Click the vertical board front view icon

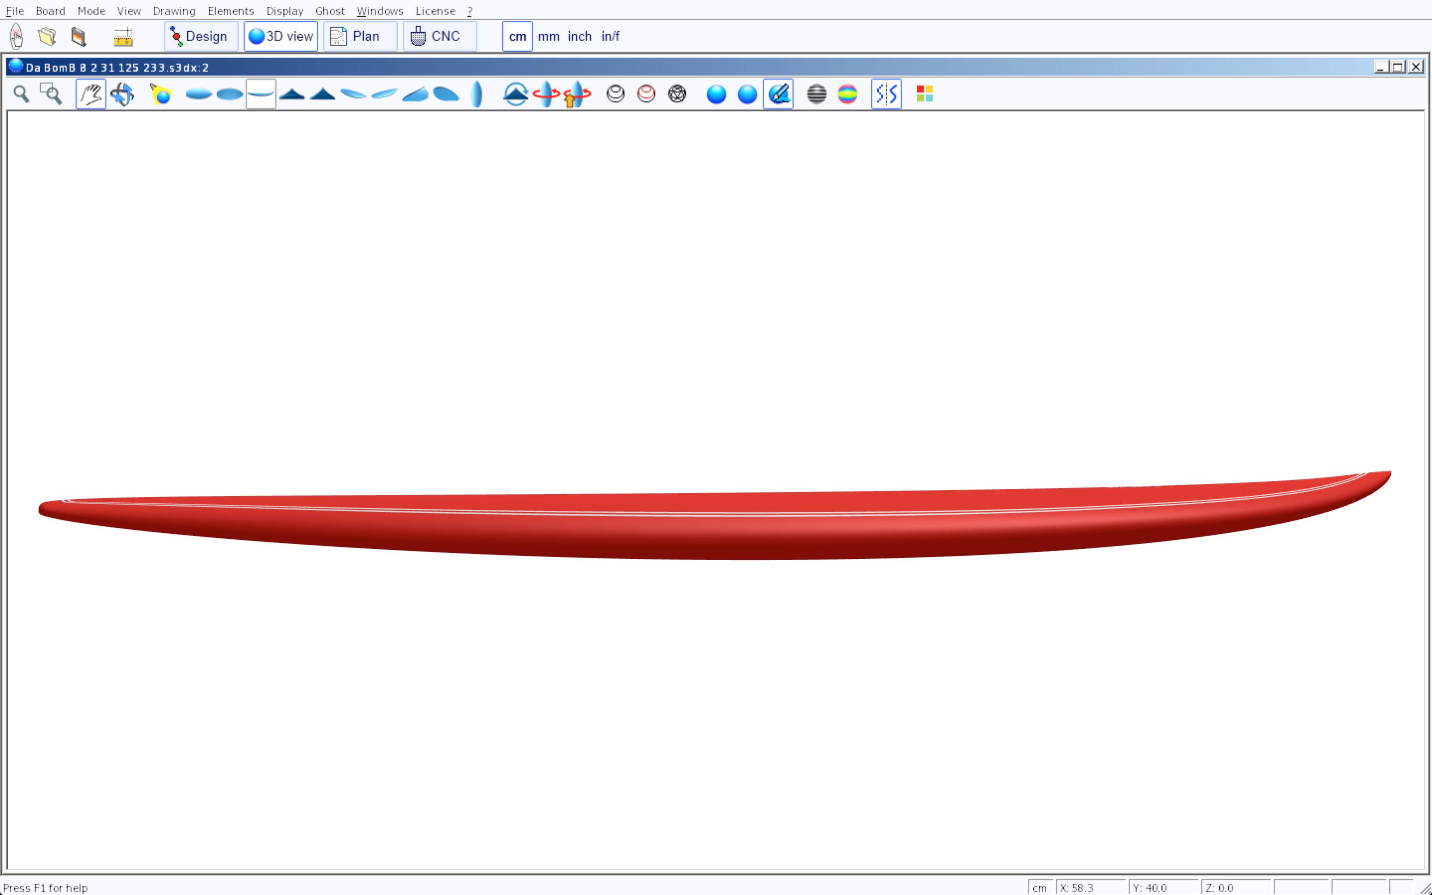pos(476,94)
